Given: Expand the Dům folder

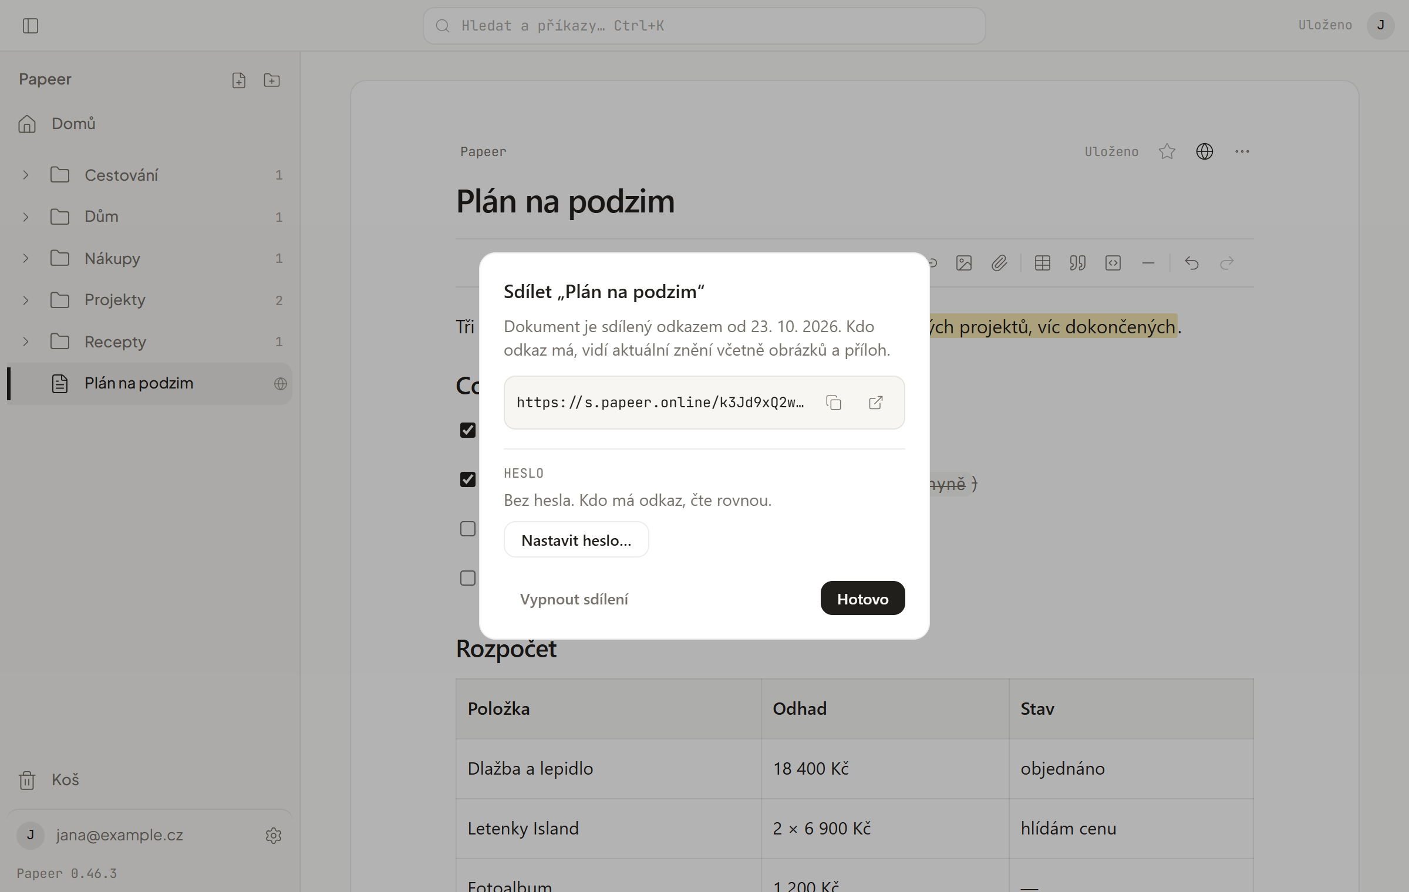Looking at the screenshot, I should tap(26, 217).
